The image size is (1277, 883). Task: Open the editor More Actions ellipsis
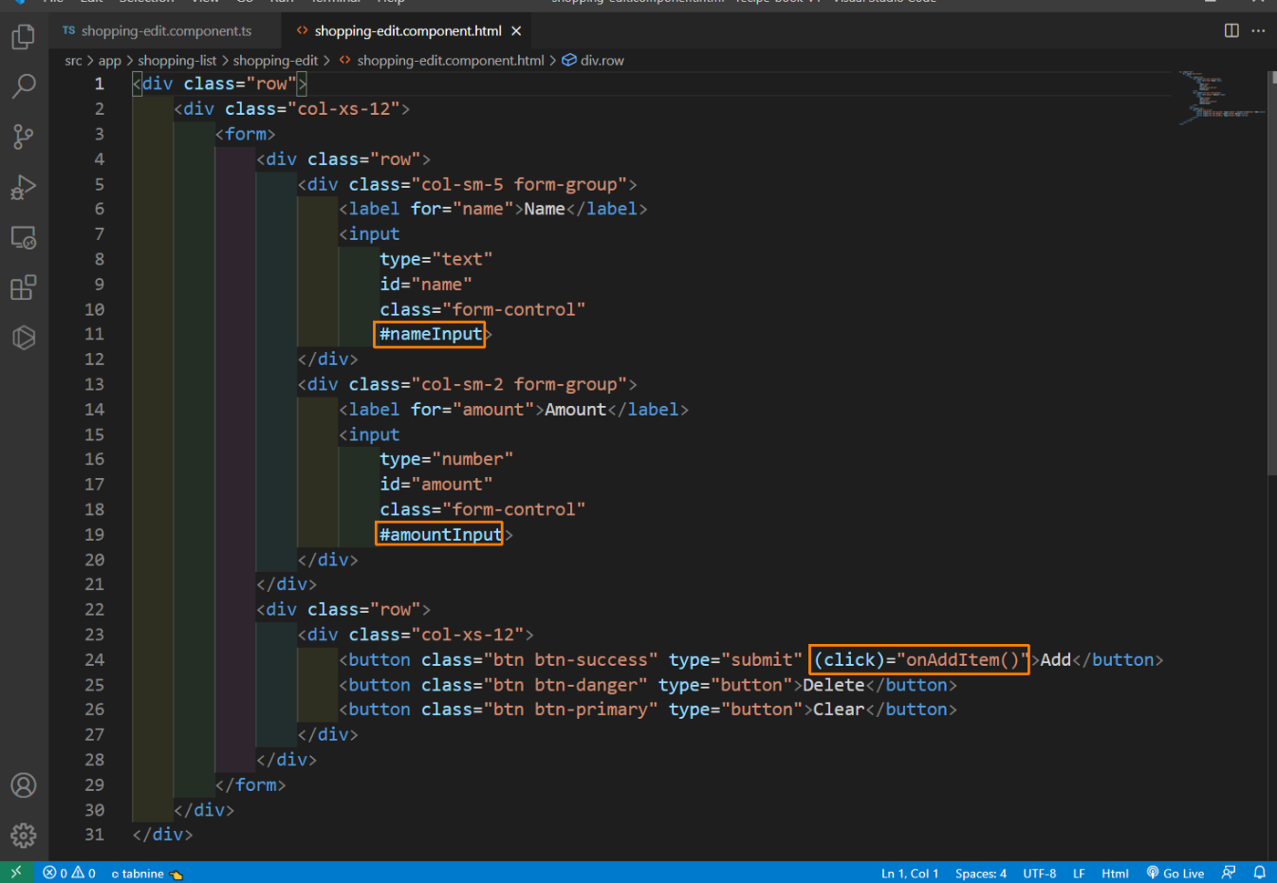point(1259,31)
